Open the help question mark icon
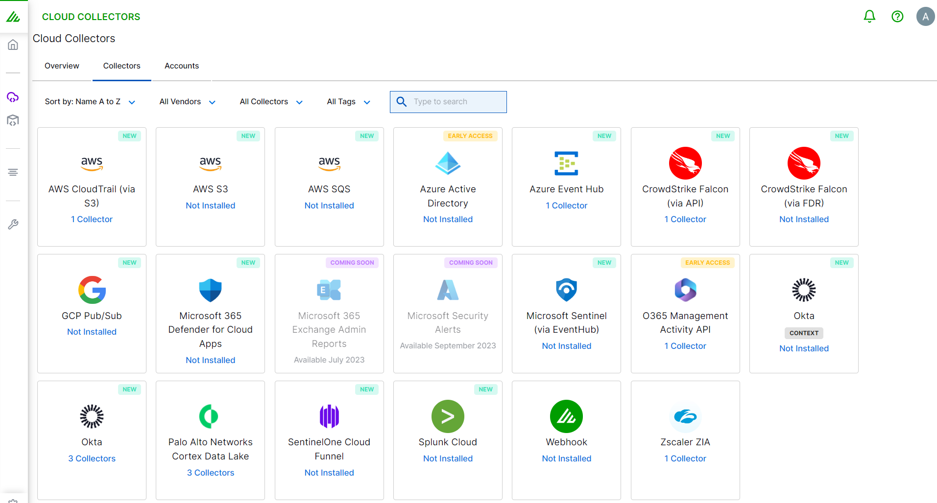Screen dimensions: 937x503 pos(897,17)
